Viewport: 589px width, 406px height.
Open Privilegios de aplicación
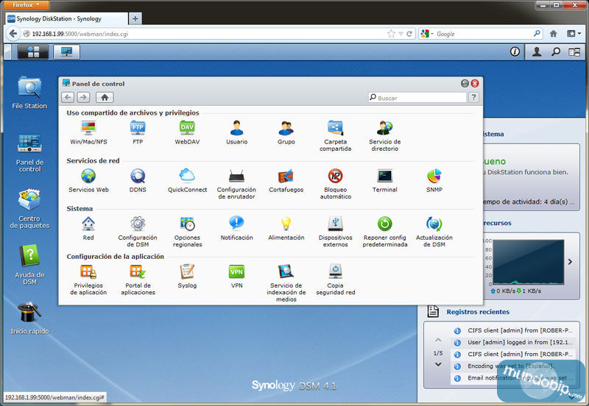pos(88,280)
